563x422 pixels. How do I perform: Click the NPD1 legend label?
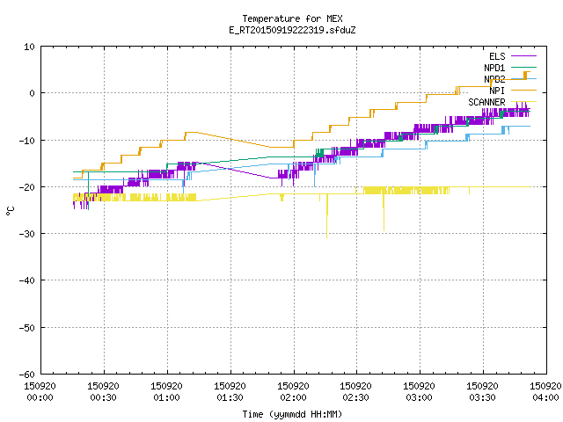click(494, 68)
